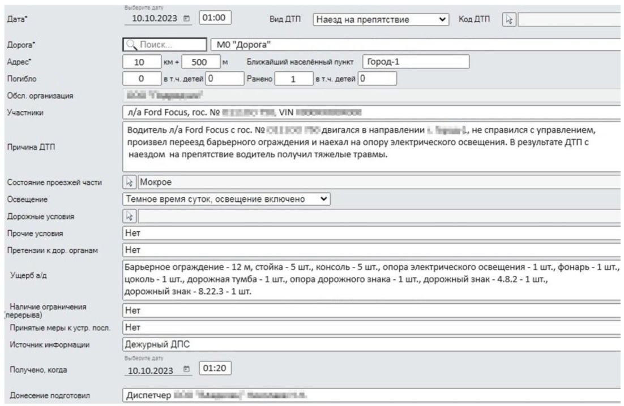This screenshot has height=406, width=624.
Task: Open selector for Состояние проезжей части
Action: (x=129, y=182)
